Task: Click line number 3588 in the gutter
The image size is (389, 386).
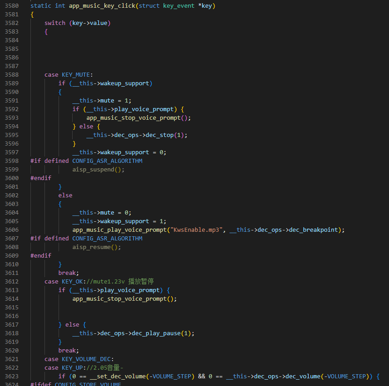Action: (12, 75)
